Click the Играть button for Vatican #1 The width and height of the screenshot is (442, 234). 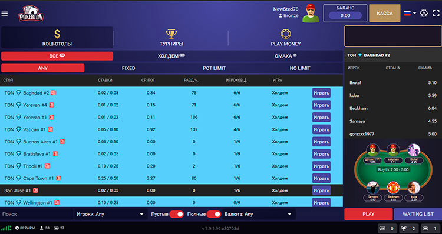pos(321,129)
